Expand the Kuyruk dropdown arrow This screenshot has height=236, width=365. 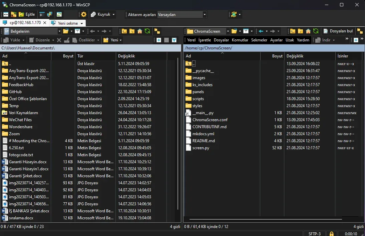coord(113,14)
